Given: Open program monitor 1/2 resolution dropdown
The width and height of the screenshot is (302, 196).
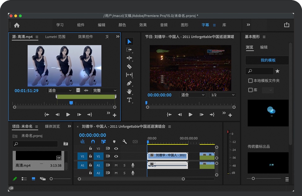Looking at the screenshot, I should tap(222, 95).
